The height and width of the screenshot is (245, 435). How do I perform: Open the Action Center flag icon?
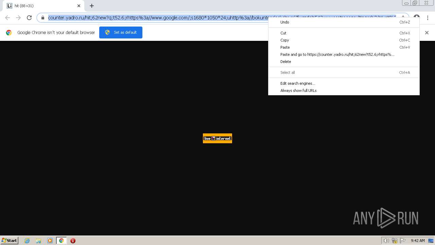pos(403,241)
